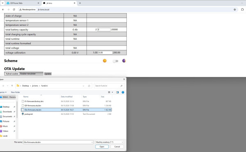The image size is (246, 152).
Task: Click the OTA Update button
Action: [48, 74]
